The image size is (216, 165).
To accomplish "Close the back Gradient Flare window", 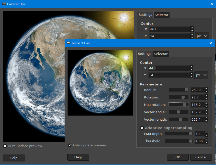I will coord(212,4).
